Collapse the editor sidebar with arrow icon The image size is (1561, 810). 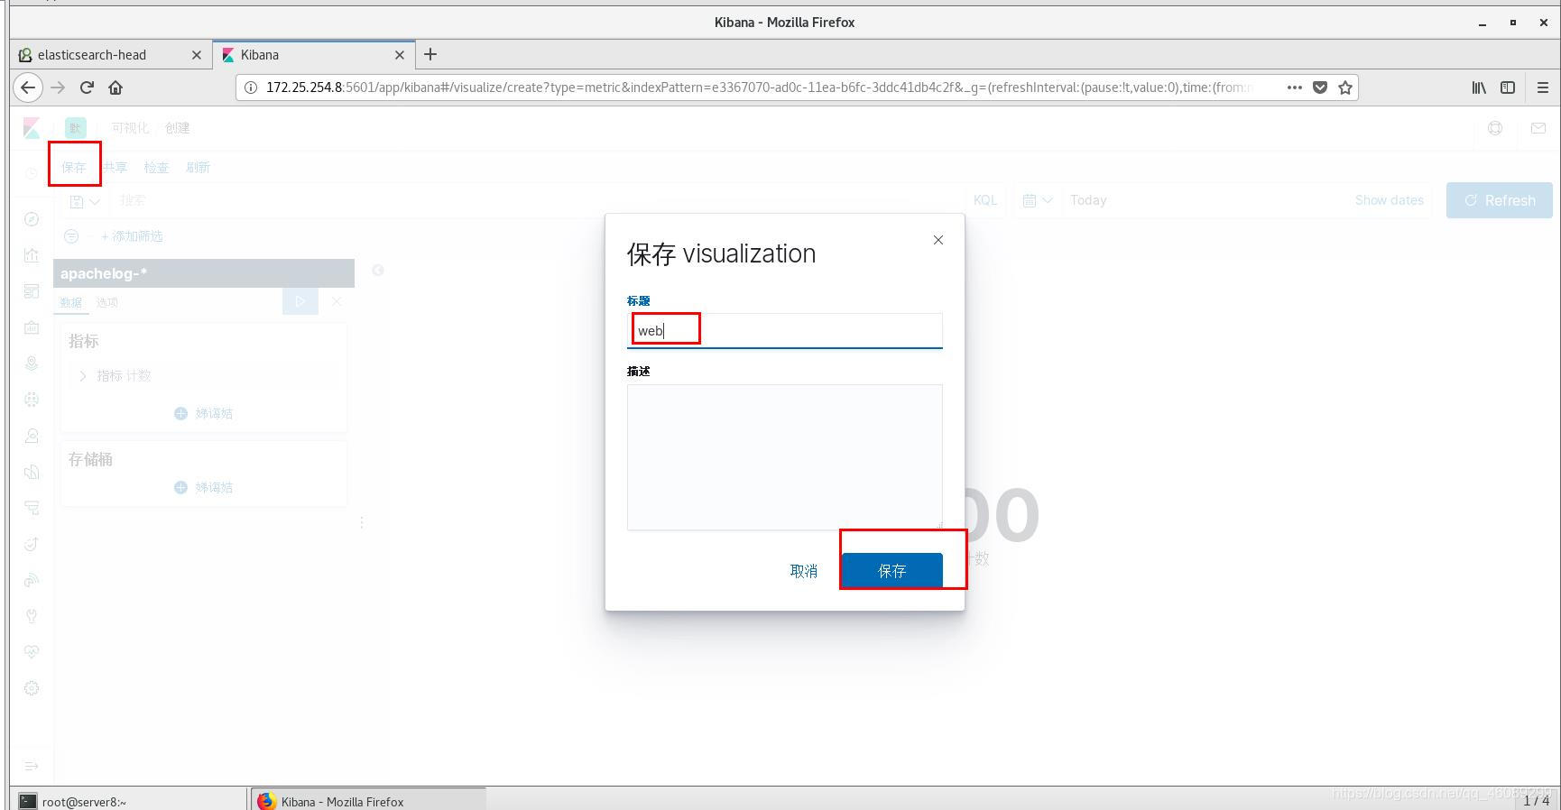click(378, 271)
